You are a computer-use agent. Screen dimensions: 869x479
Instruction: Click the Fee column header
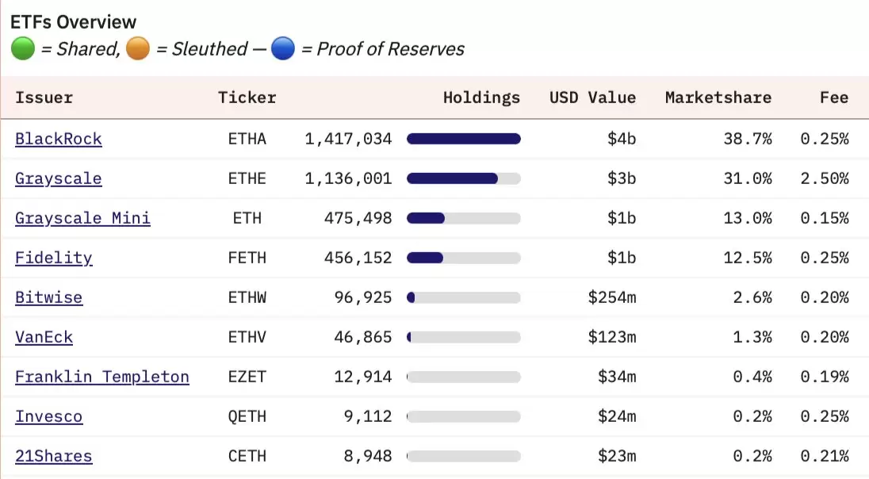click(x=834, y=98)
